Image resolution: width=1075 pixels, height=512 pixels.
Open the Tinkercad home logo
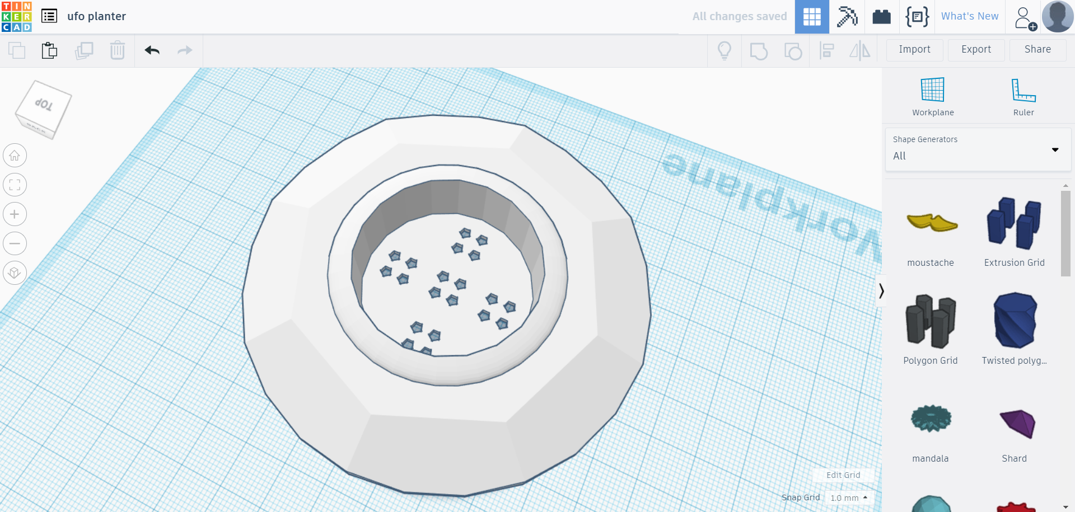[x=16, y=16]
